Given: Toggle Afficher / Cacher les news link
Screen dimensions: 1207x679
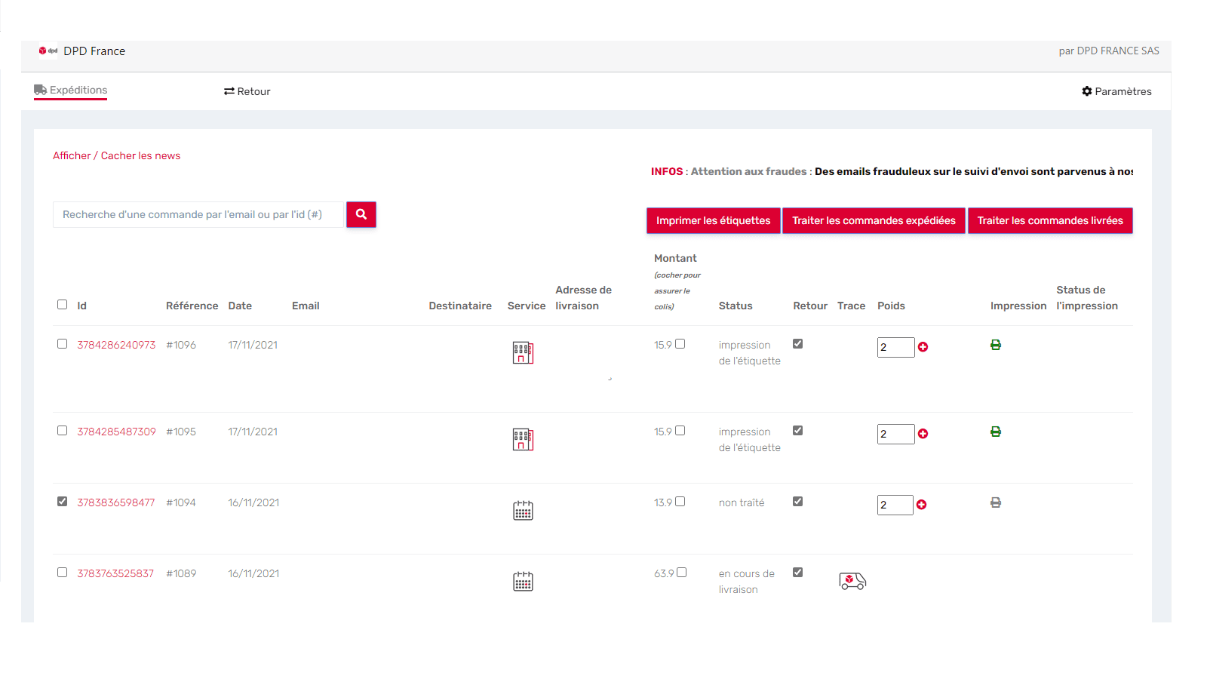Looking at the screenshot, I should (x=116, y=155).
